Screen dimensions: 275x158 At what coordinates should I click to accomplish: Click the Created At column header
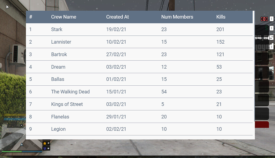coord(117,17)
